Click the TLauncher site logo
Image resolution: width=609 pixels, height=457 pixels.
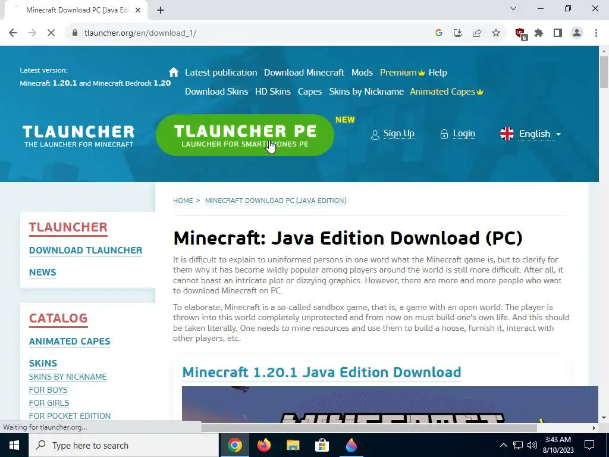click(x=79, y=136)
